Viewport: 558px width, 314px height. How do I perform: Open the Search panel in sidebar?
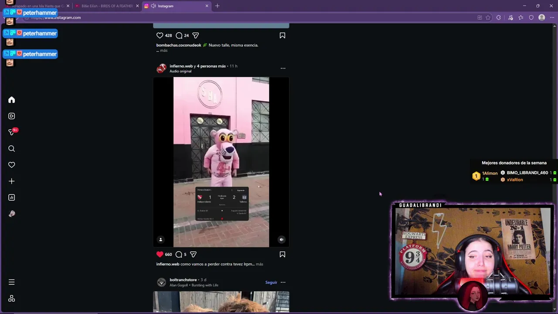pos(12,149)
